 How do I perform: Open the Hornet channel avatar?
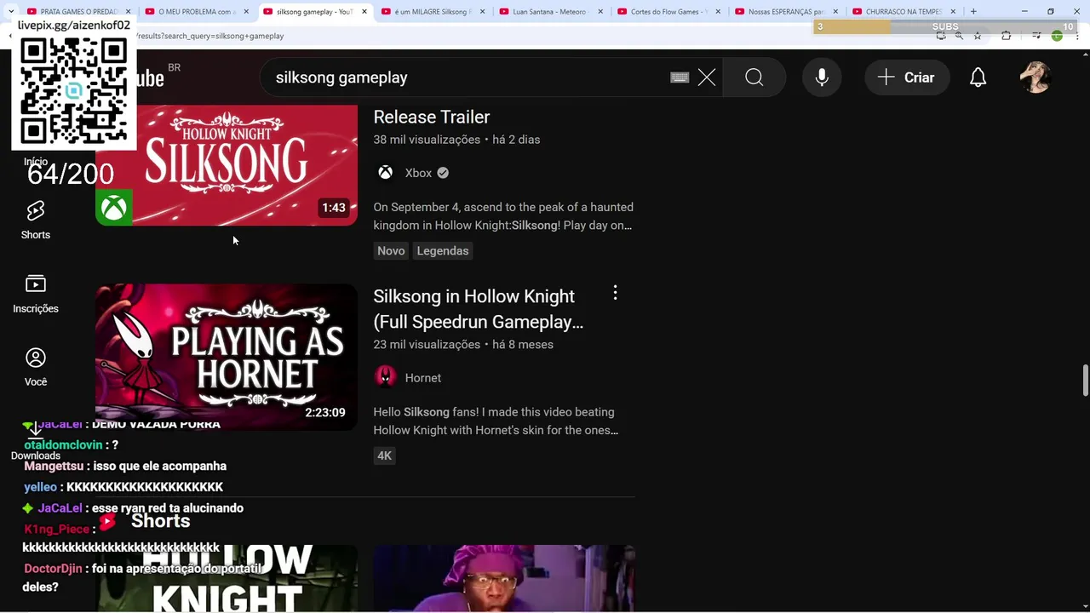click(x=386, y=377)
